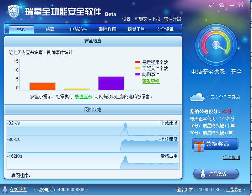Minimize the Rising security window

point(232,5)
